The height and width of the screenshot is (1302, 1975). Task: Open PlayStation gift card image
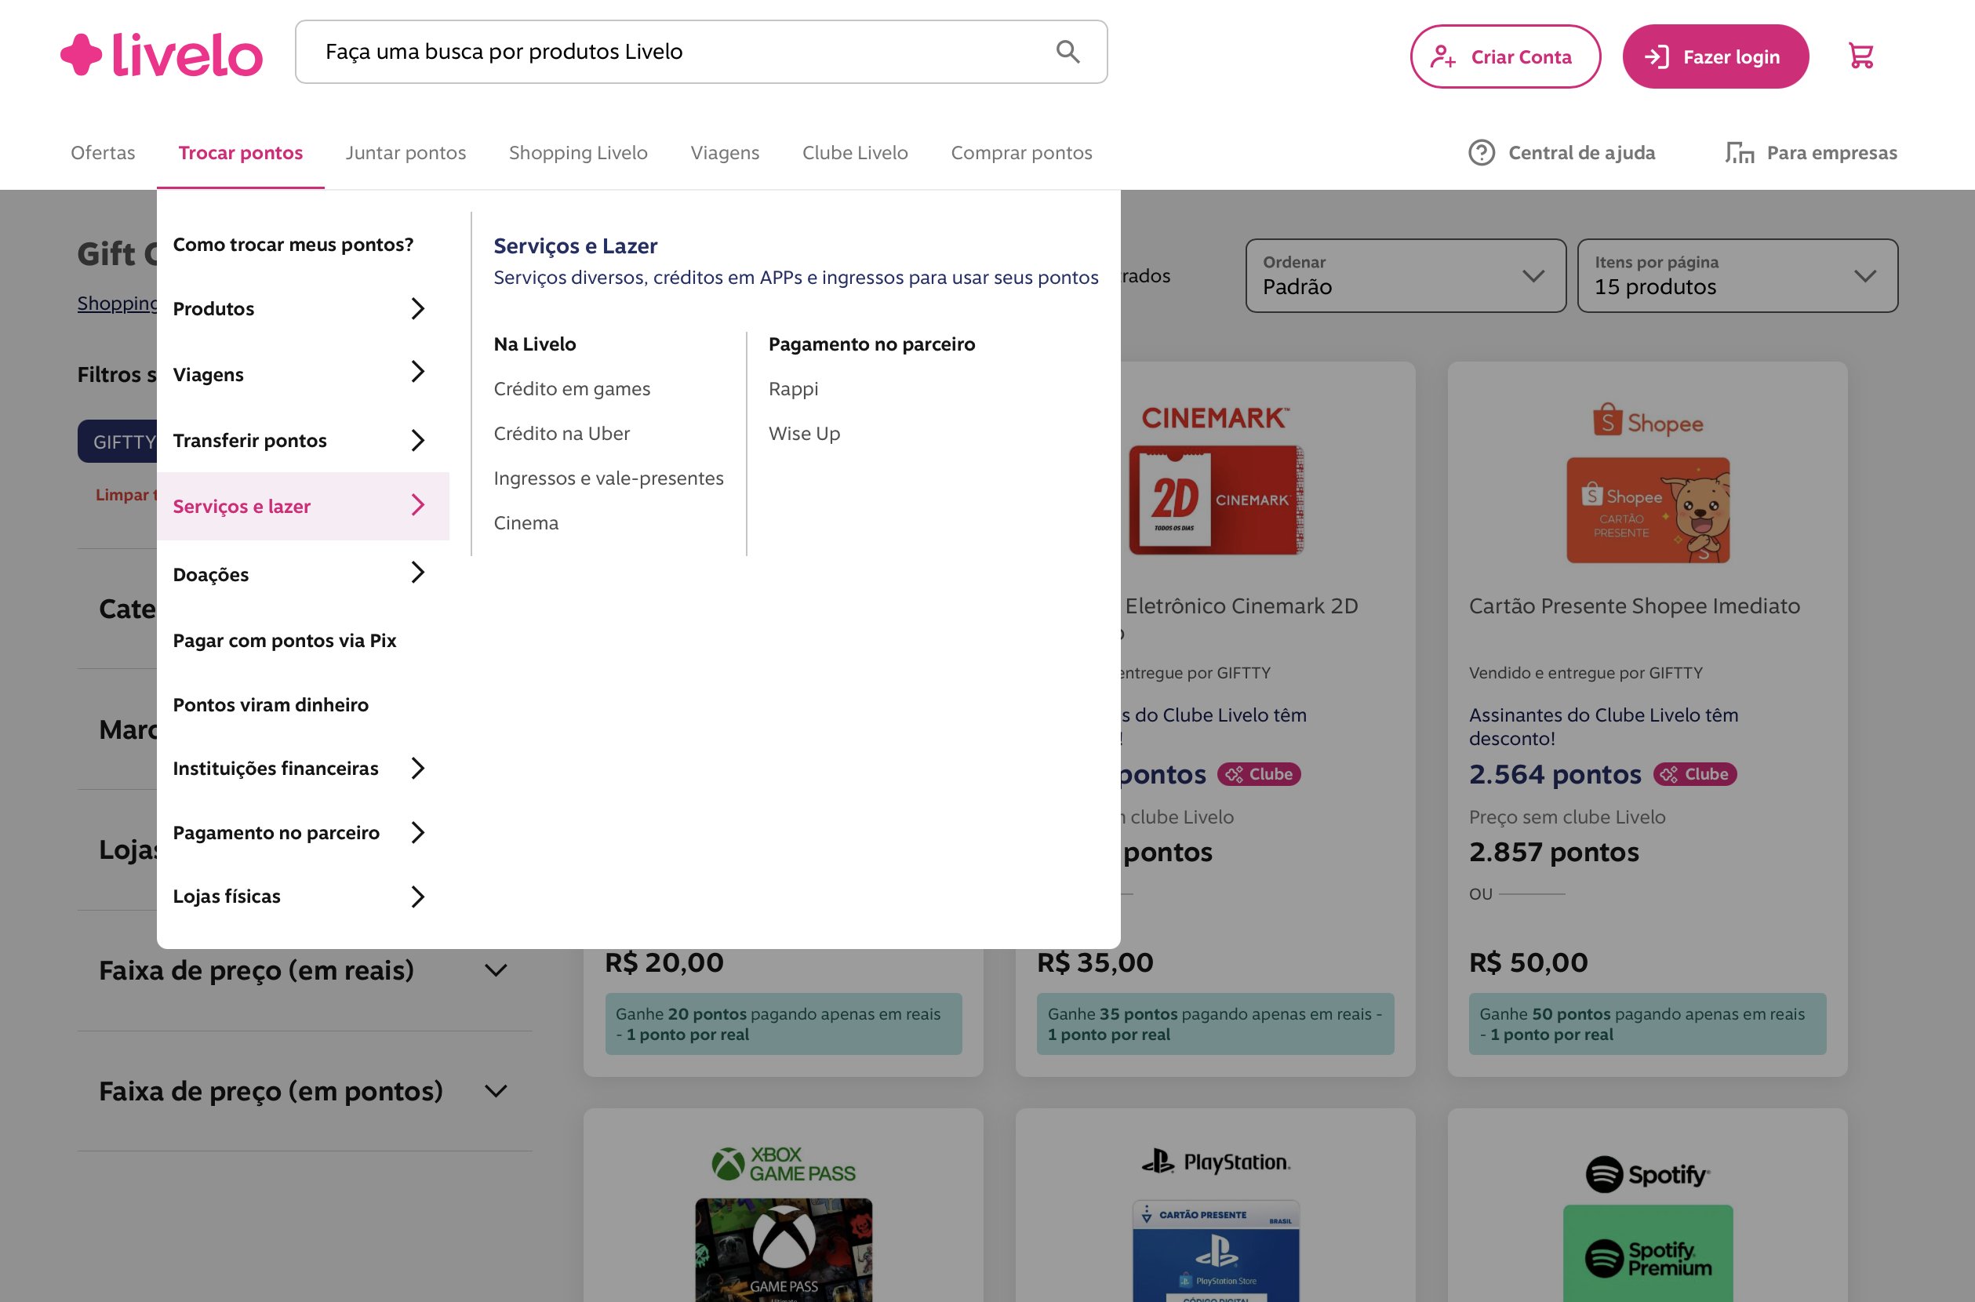1216,1251
